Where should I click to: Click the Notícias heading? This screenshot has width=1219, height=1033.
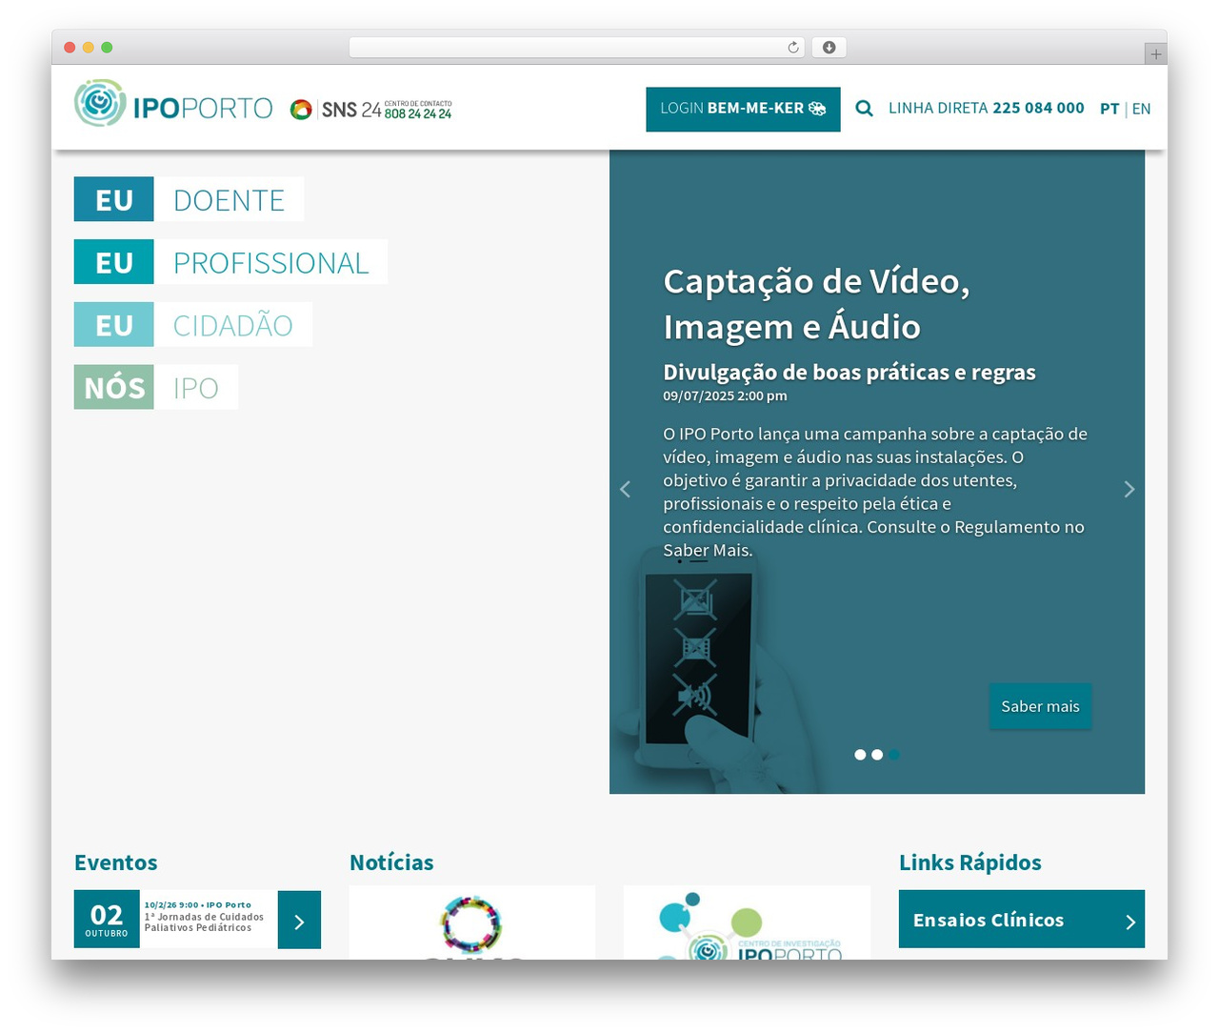(x=391, y=862)
